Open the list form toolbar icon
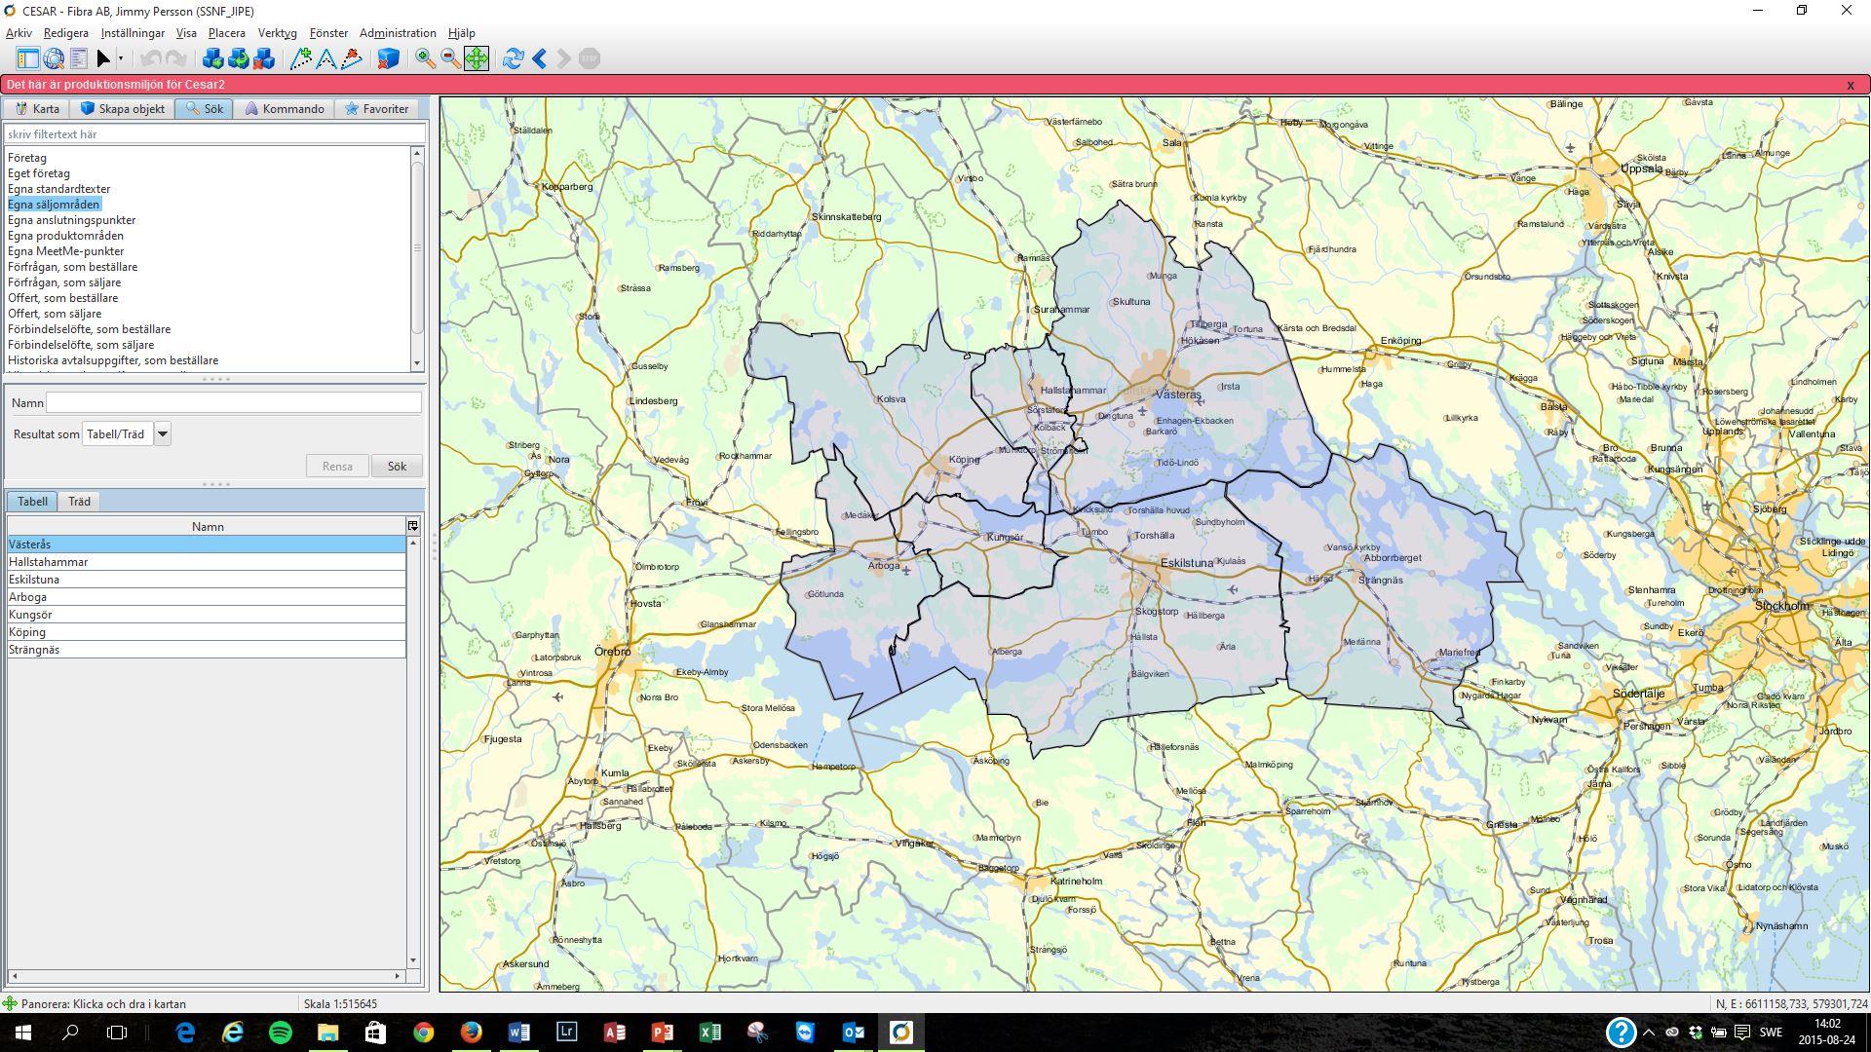The width and height of the screenshot is (1871, 1052). click(x=79, y=58)
